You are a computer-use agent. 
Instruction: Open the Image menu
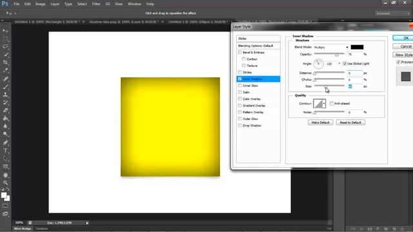pyautogui.click(x=41, y=4)
